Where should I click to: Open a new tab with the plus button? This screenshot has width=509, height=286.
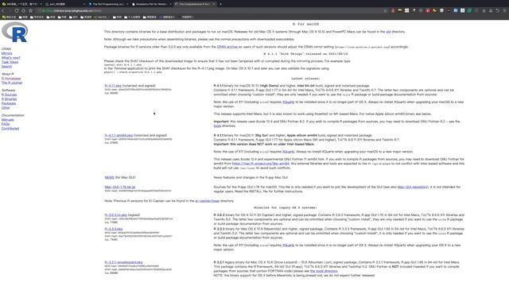[221, 4]
